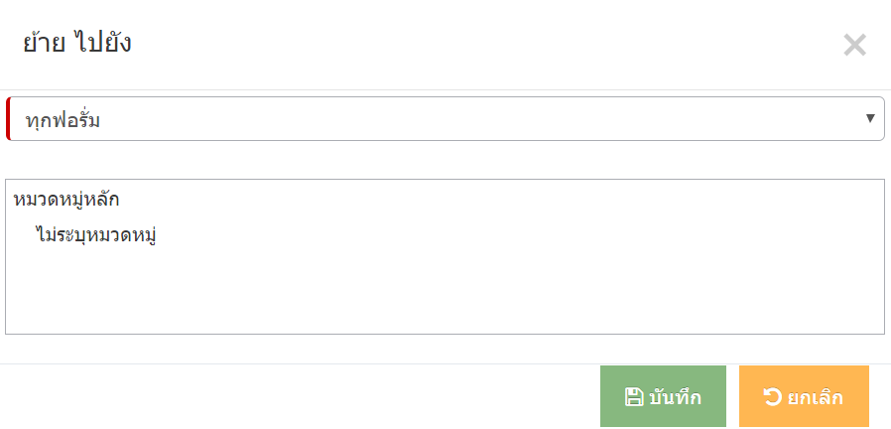The height and width of the screenshot is (429, 891).
Task: Cancel the move with ยกเลิก button
Action: coord(804,396)
